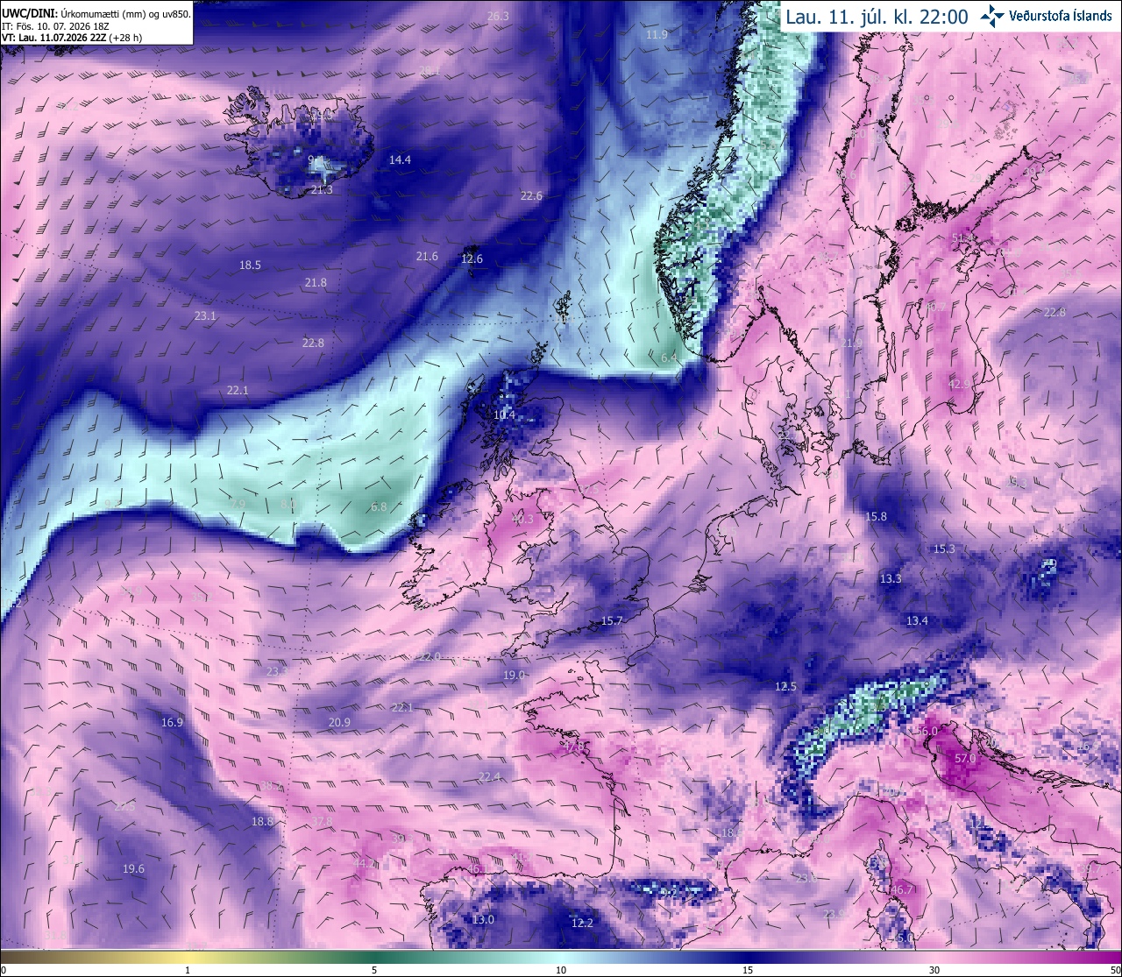Click the 15.7 value over southern England
Screen dimensions: 1122x977
click(x=611, y=620)
